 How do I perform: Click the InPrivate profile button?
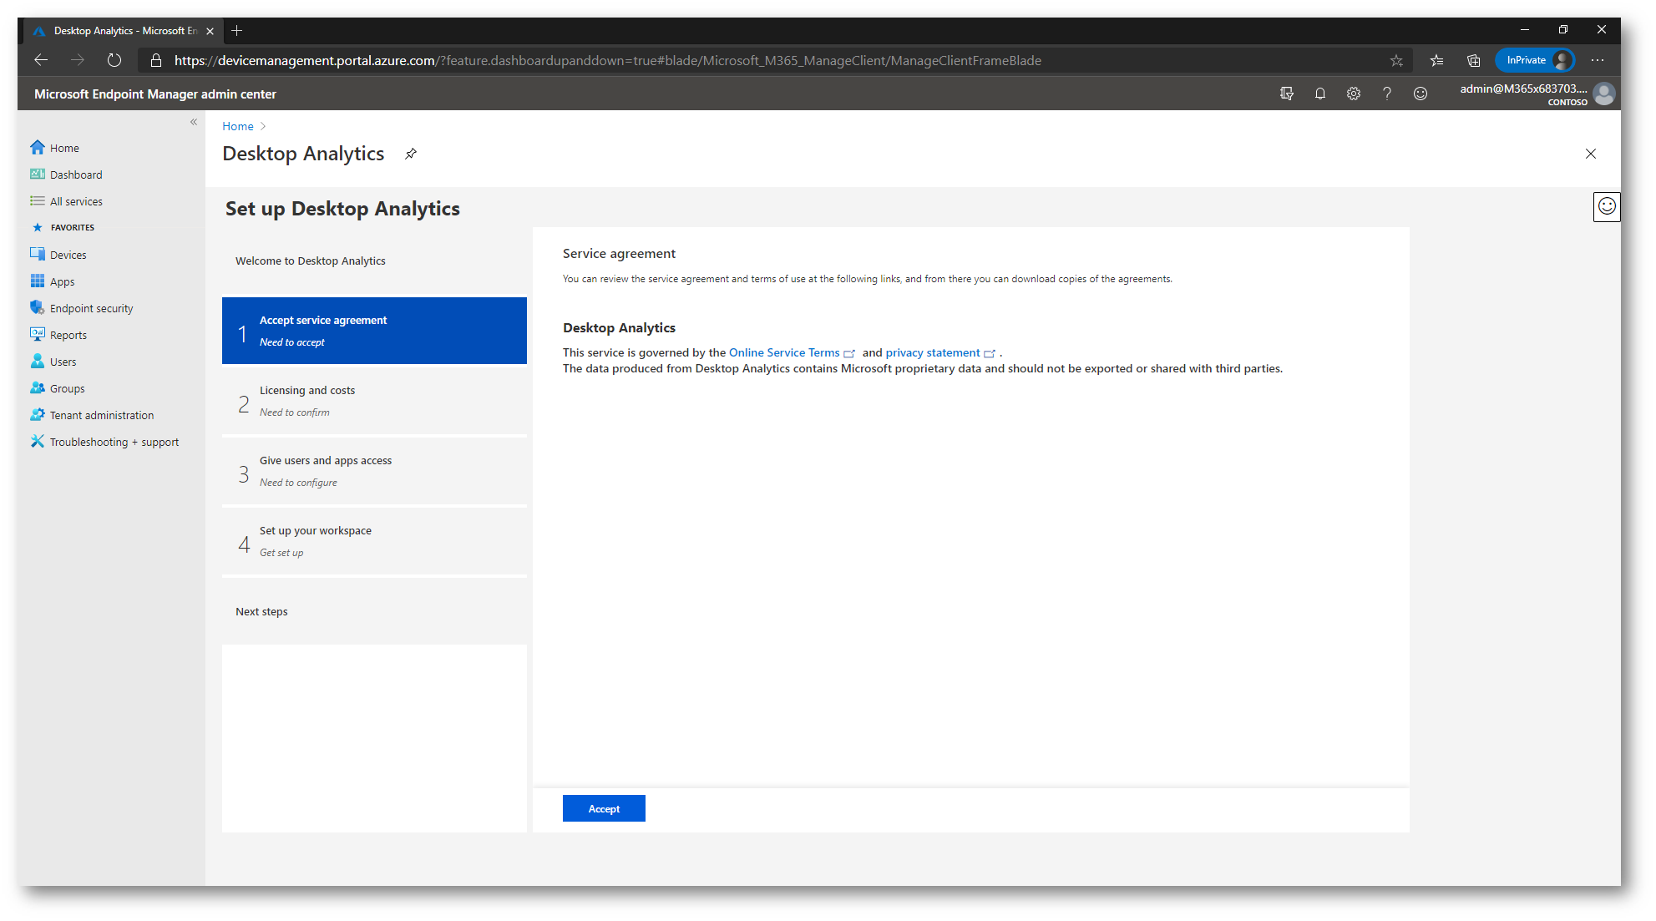[x=1535, y=60]
